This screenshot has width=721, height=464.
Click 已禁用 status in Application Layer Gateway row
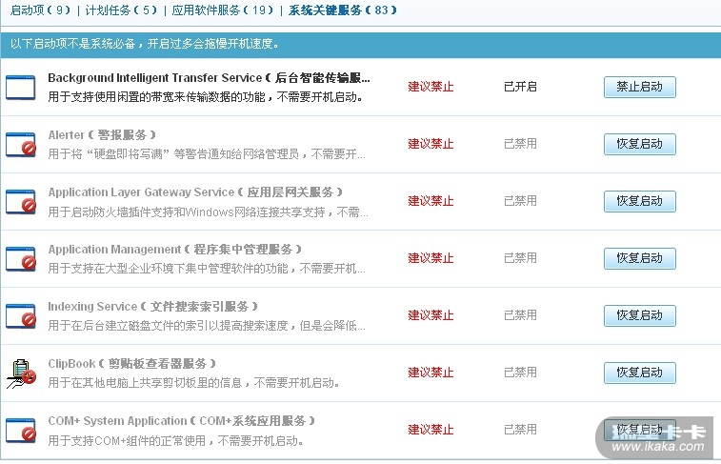tap(520, 200)
